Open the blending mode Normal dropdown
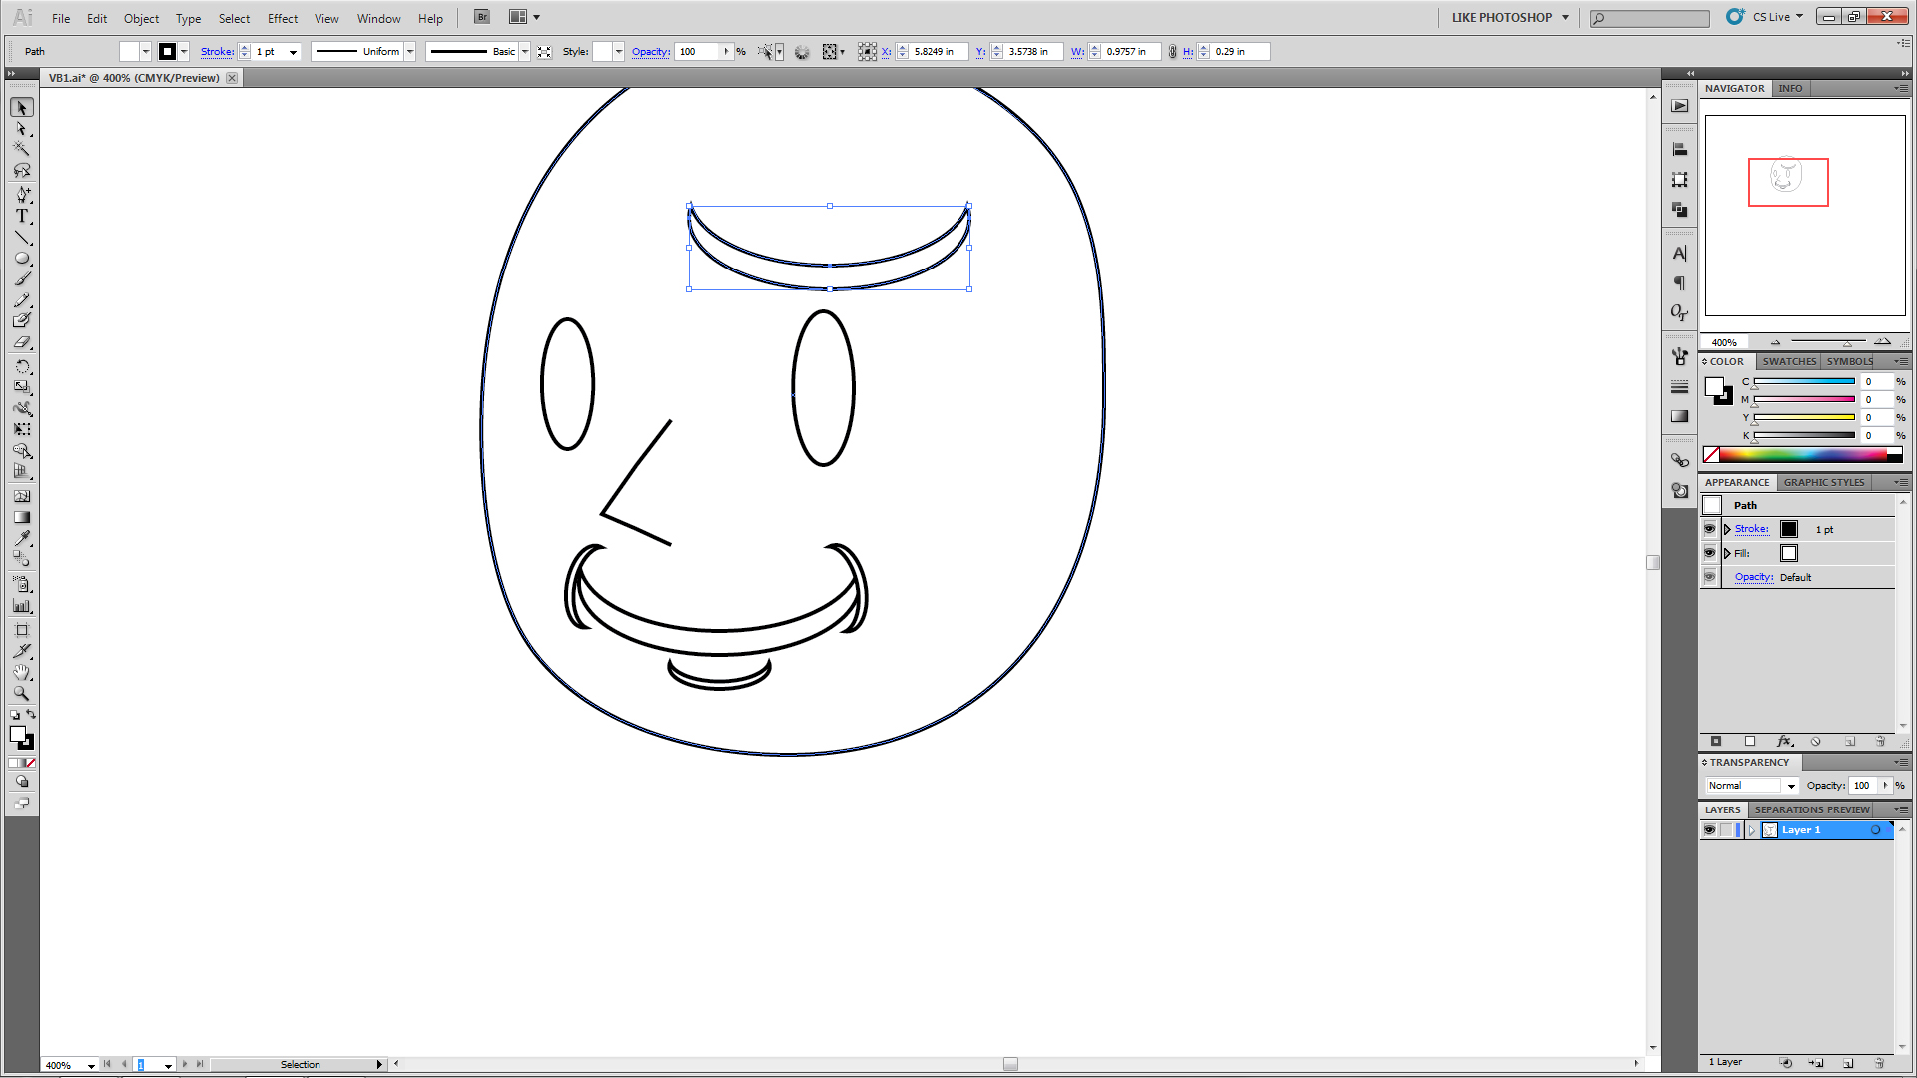This screenshot has width=1917, height=1078. click(x=1791, y=786)
